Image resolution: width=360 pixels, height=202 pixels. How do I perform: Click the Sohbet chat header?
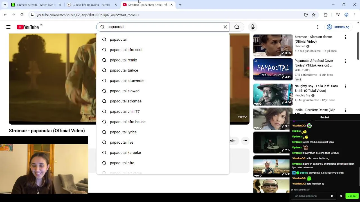coord(325,117)
